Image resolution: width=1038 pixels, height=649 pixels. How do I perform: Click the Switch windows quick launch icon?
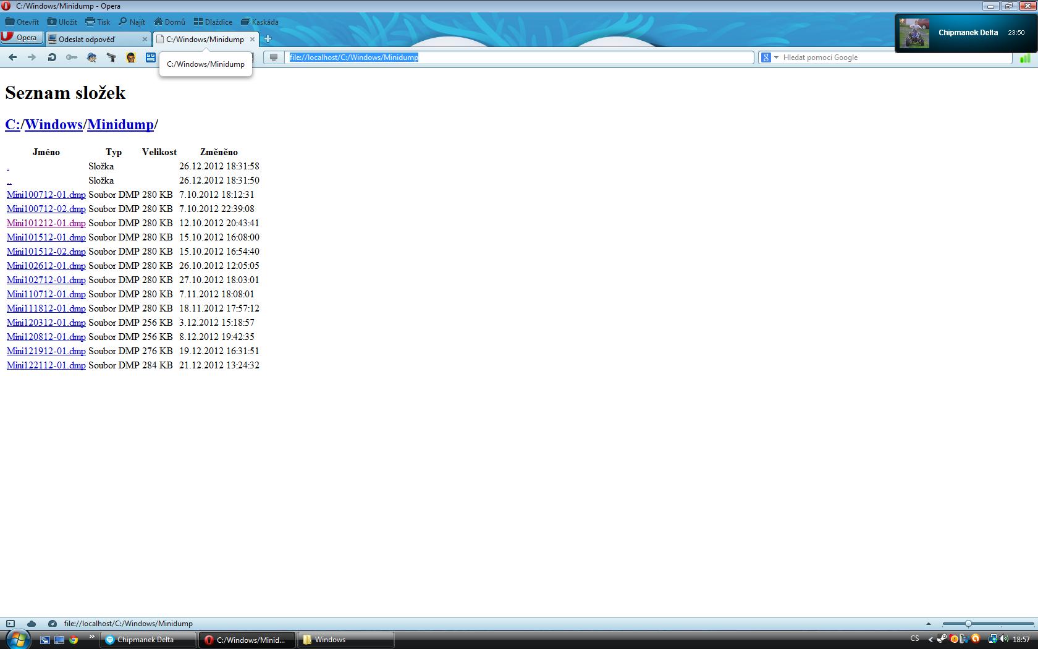[45, 640]
